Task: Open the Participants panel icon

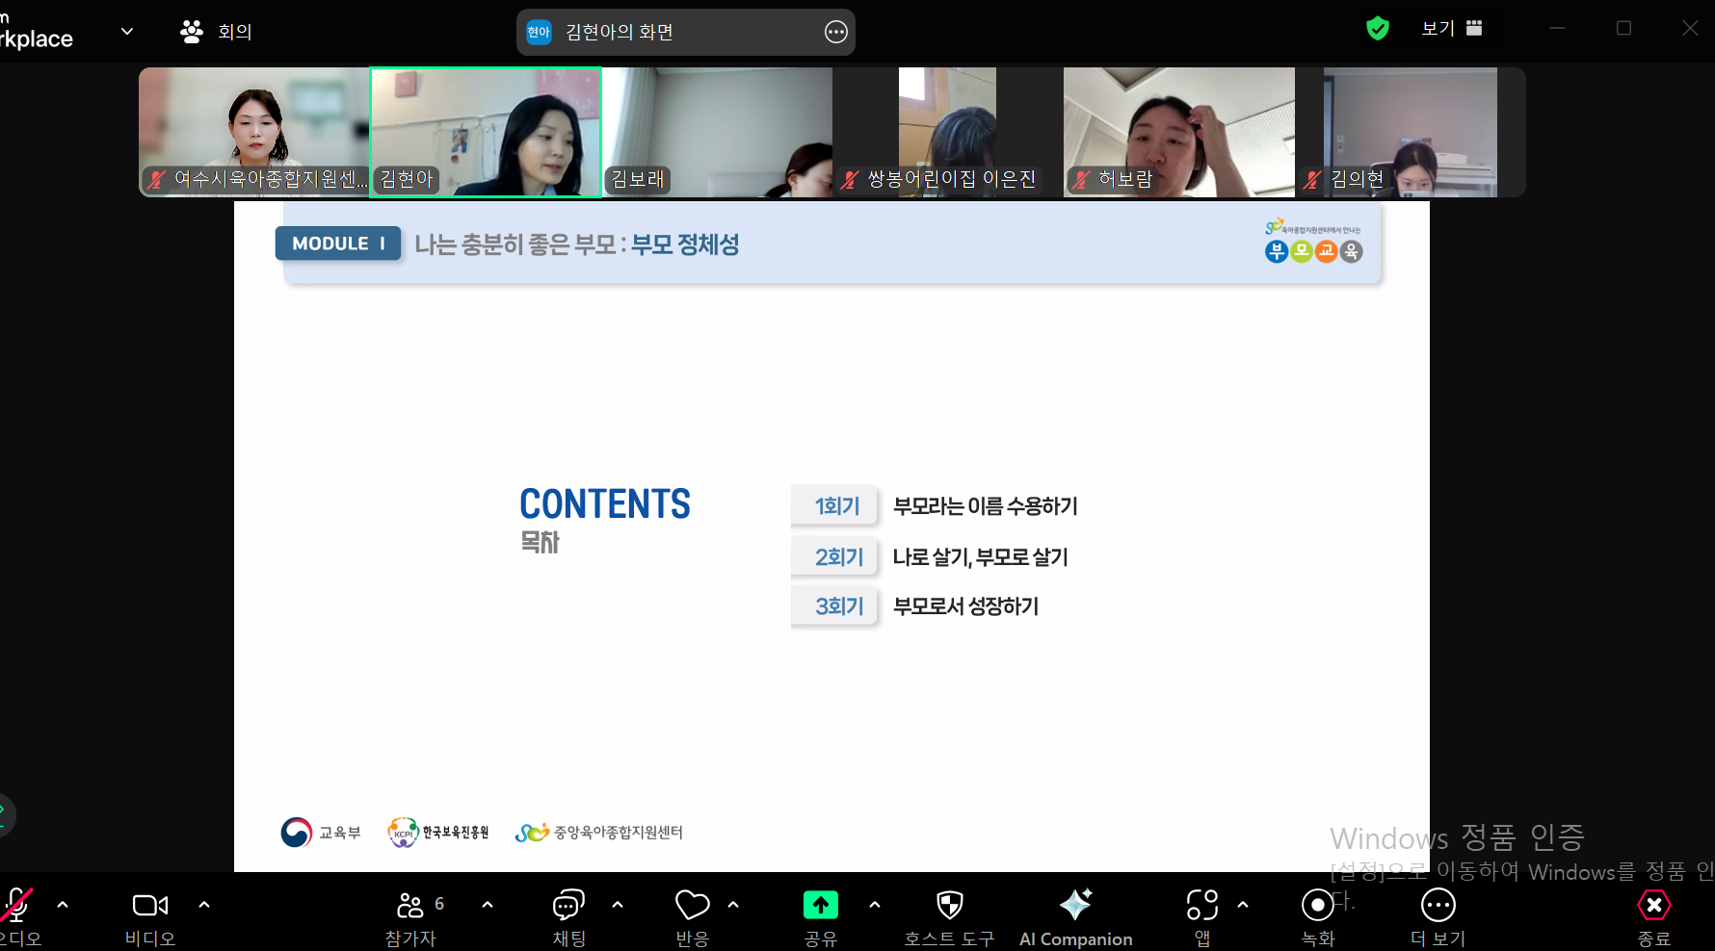Action: coord(410,906)
